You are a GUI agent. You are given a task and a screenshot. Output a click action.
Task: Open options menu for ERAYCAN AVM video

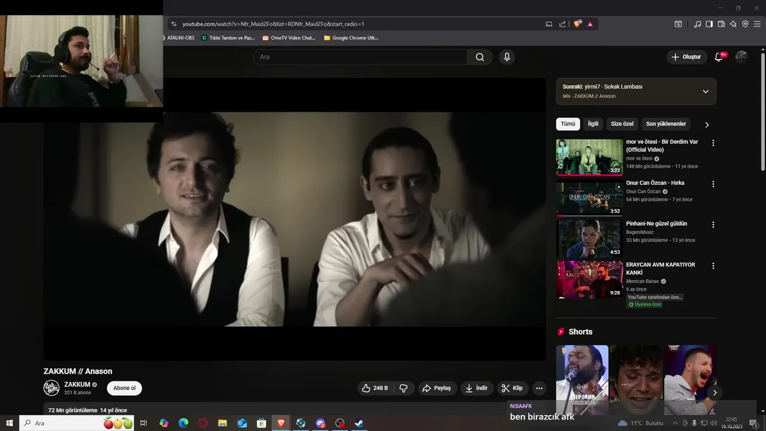[x=713, y=265]
